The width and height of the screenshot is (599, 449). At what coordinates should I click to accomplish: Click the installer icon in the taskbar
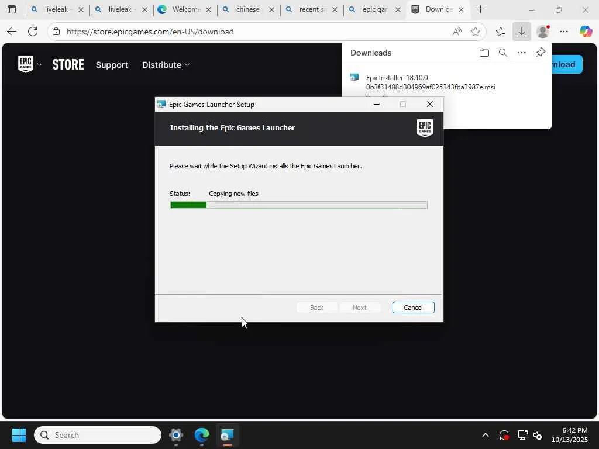click(x=228, y=435)
